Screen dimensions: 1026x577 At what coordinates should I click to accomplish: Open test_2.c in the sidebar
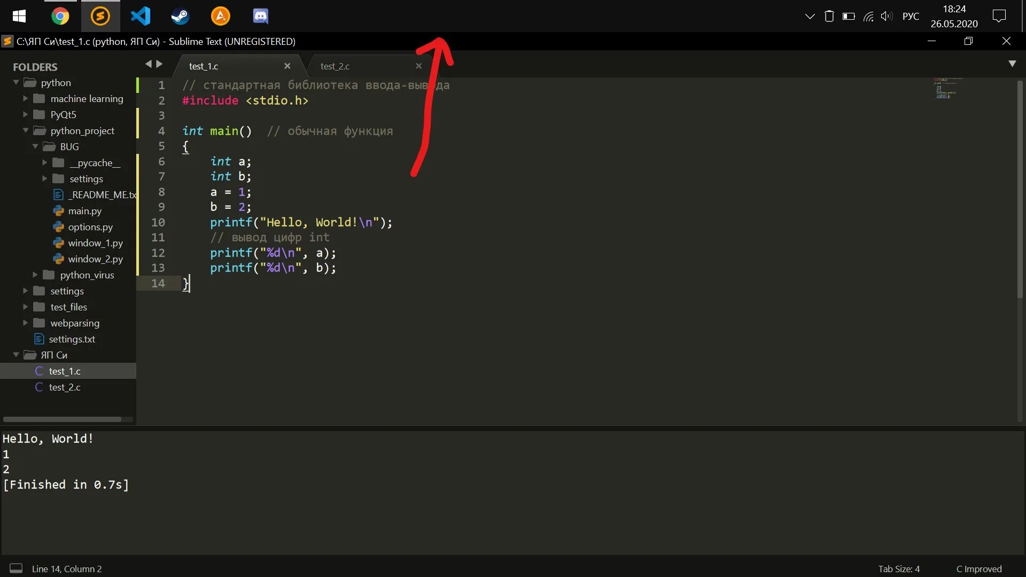click(x=65, y=387)
